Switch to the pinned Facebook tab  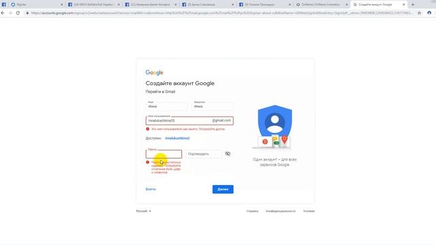[x=4, y=5]
